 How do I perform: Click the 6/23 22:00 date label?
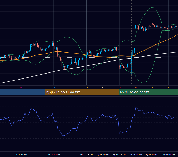pos(119,154)
